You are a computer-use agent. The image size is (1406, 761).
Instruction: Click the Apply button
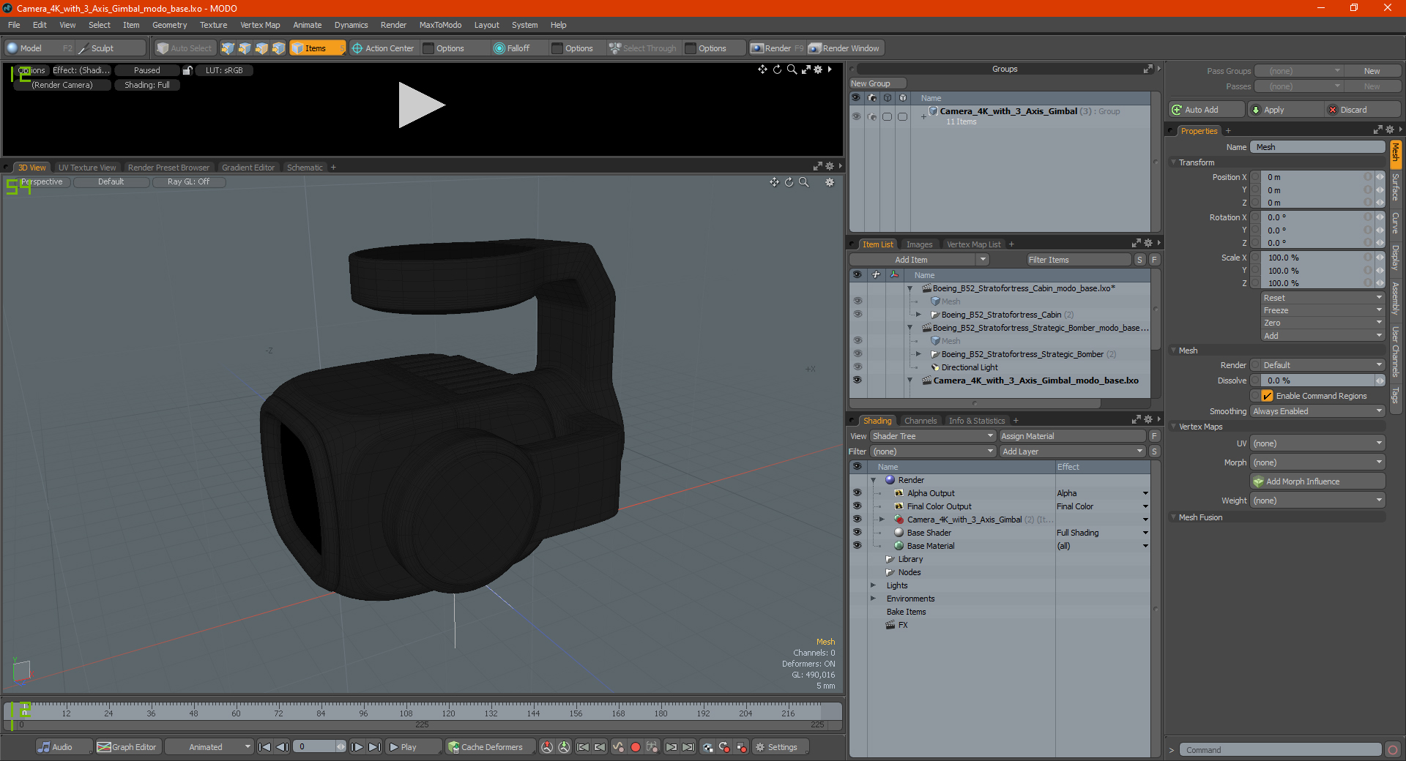[1285, 110]
